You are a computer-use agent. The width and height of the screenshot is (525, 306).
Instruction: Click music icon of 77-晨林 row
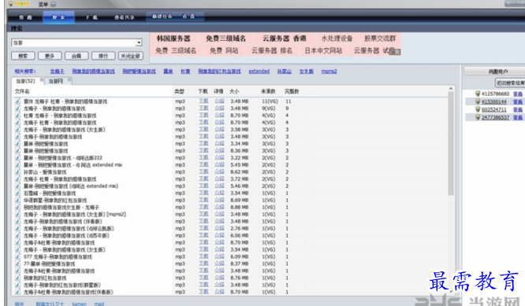coord(18,264)
